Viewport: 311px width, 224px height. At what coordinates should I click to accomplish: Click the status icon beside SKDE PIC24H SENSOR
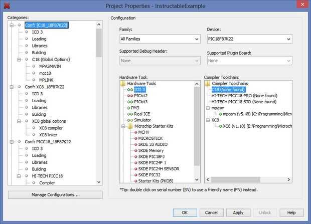[135, 169]
